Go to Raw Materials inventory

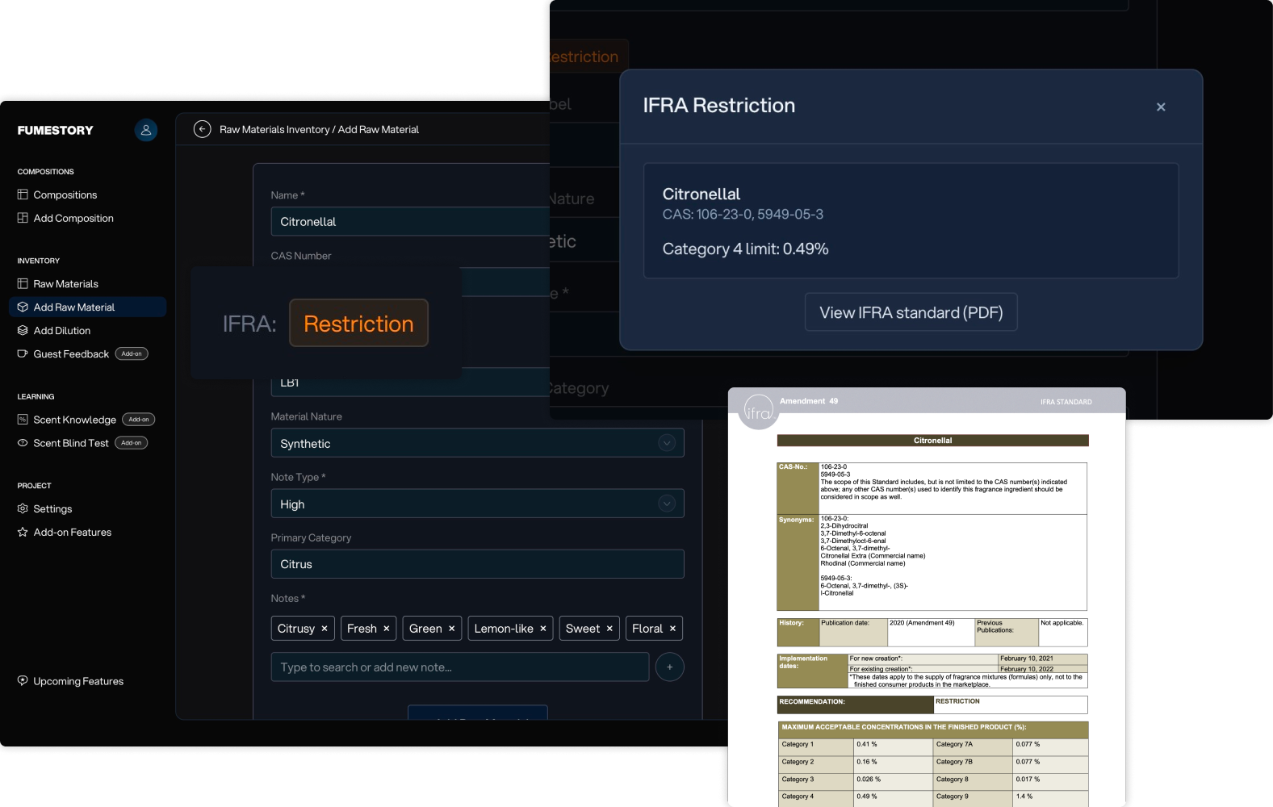point(66,284)
